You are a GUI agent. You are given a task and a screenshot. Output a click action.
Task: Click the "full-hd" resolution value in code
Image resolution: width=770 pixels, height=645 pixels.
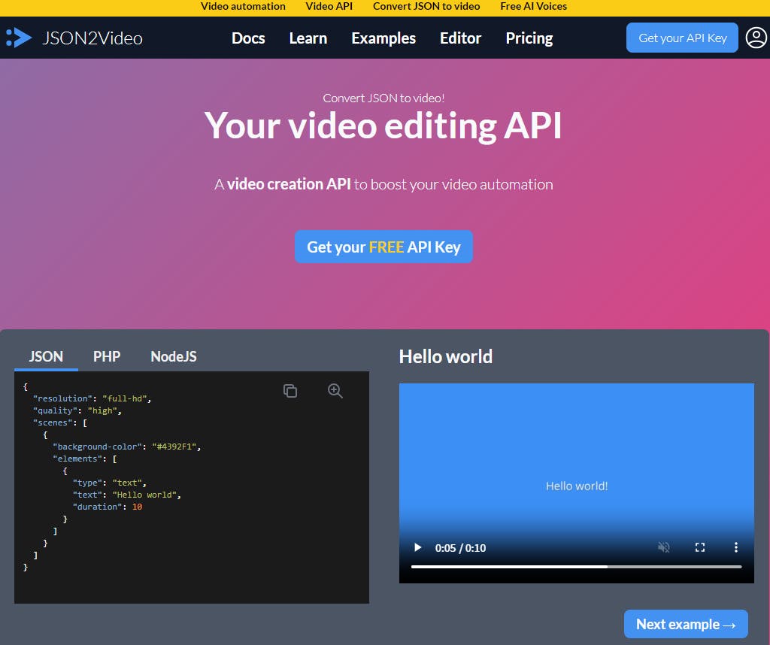(x=125, y=398)
